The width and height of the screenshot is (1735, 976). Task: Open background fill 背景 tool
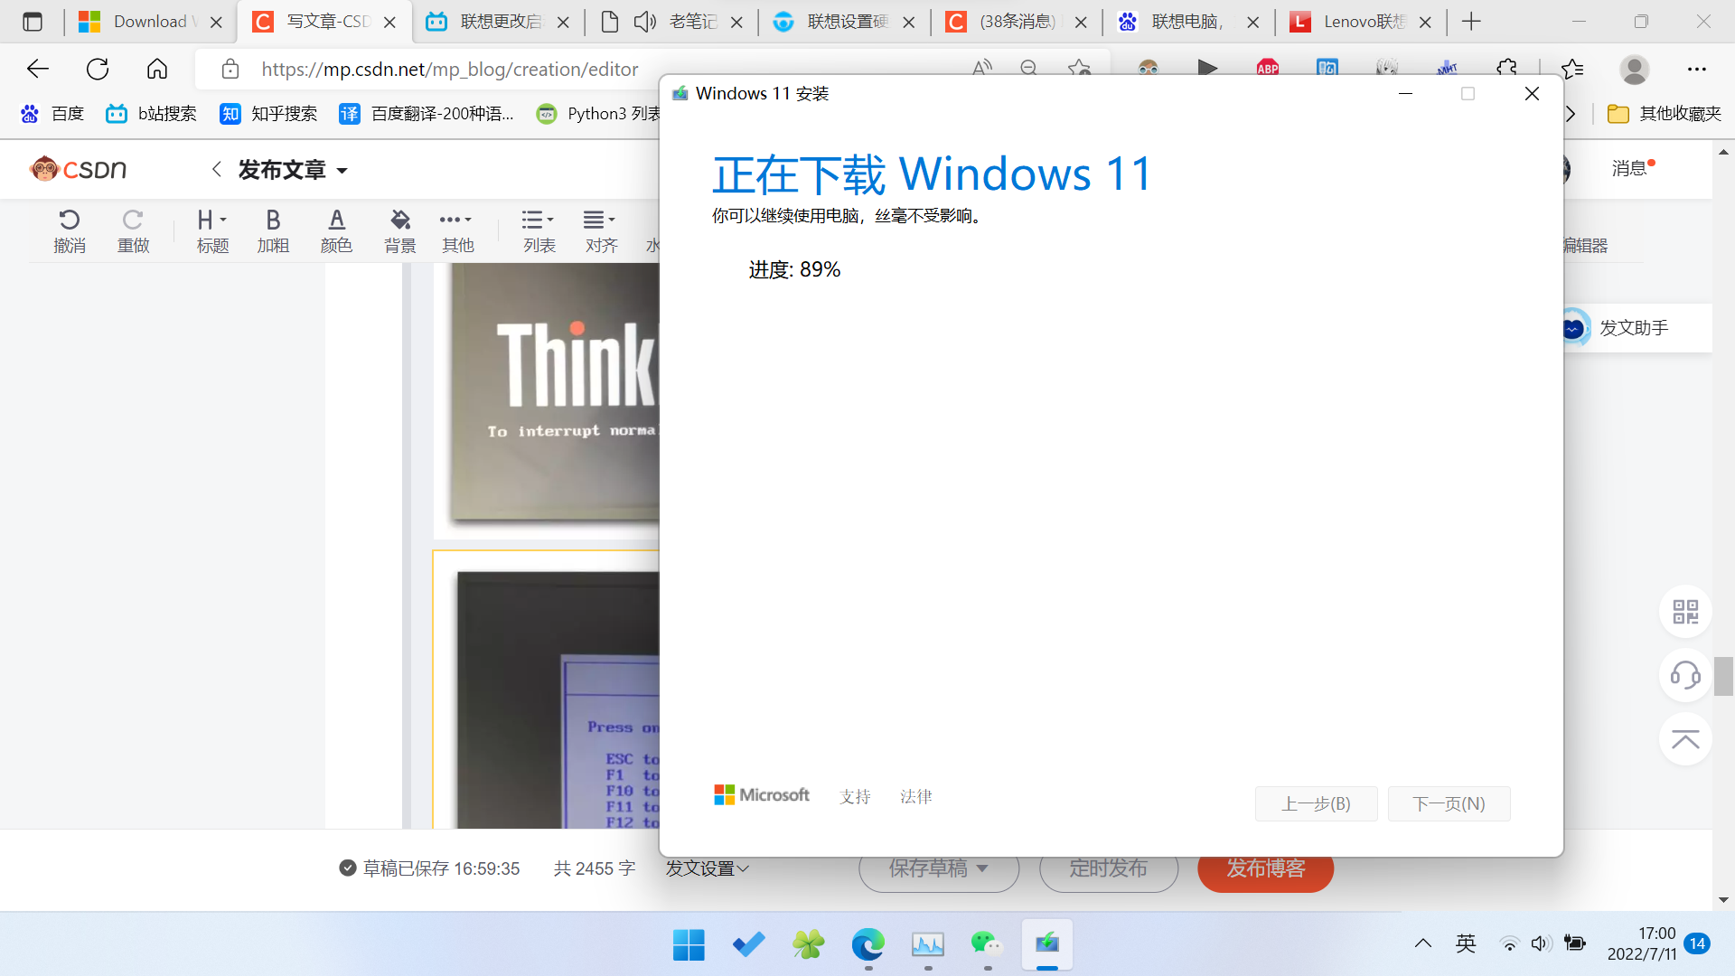pyautogui.click(x=399, y=231)
